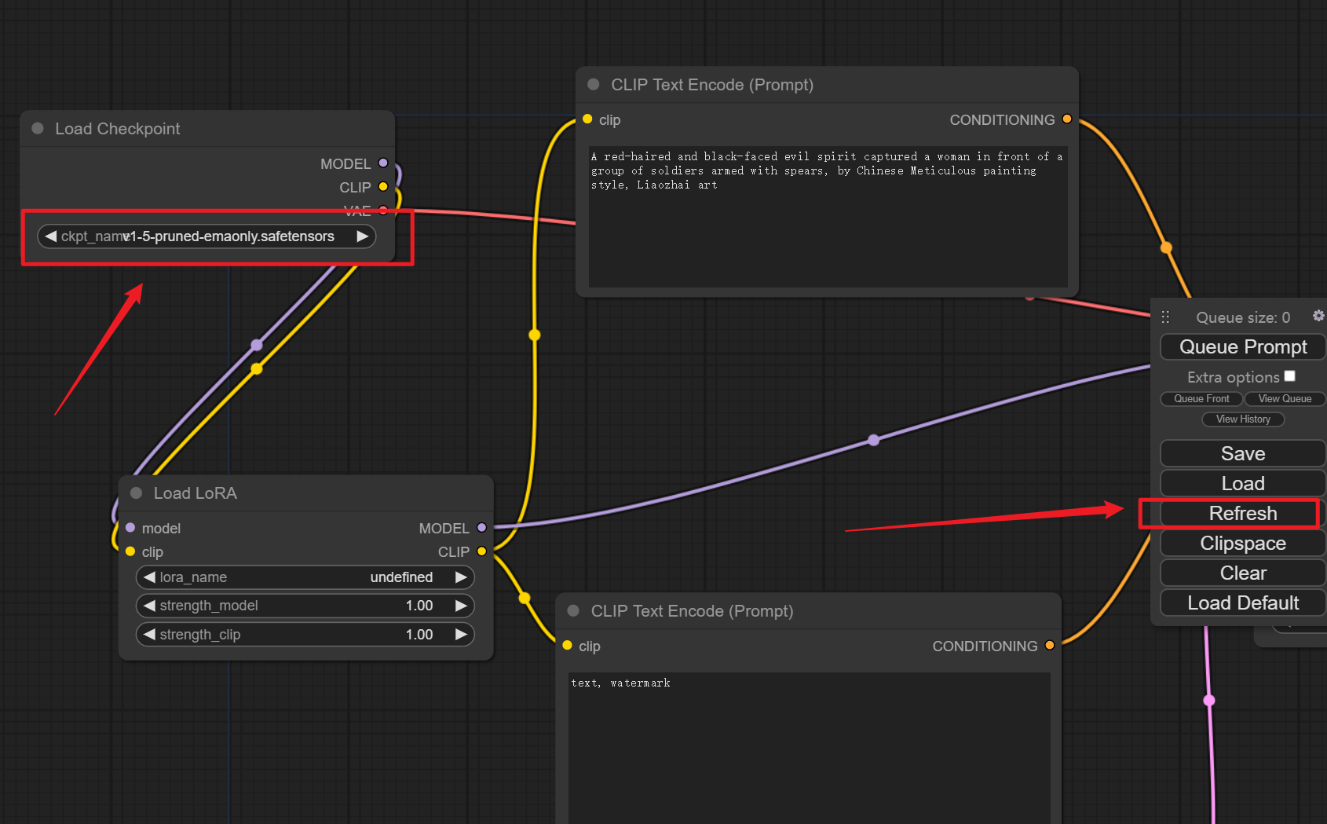1327x824 pixels.
Task: Click the bottom CLIP Text Encode collapse dot
Action: point(573,611)
